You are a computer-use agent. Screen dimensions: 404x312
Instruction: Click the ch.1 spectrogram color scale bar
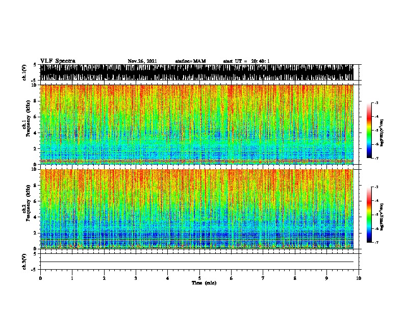369,131
